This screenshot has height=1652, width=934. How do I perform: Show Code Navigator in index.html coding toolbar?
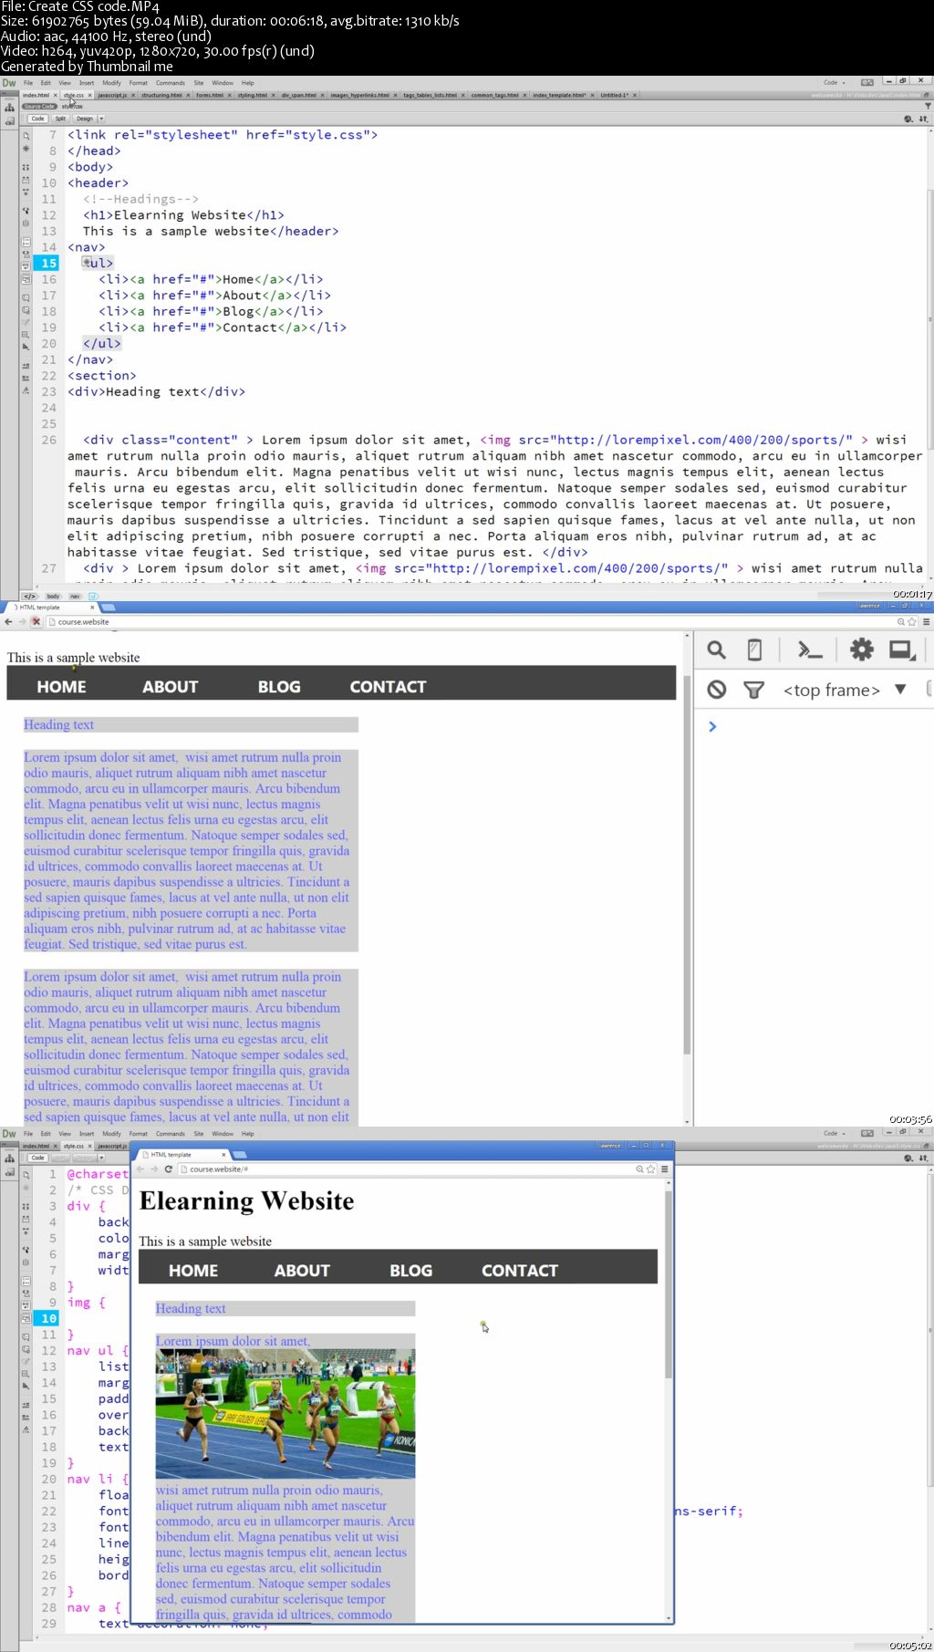pos(26,149)
